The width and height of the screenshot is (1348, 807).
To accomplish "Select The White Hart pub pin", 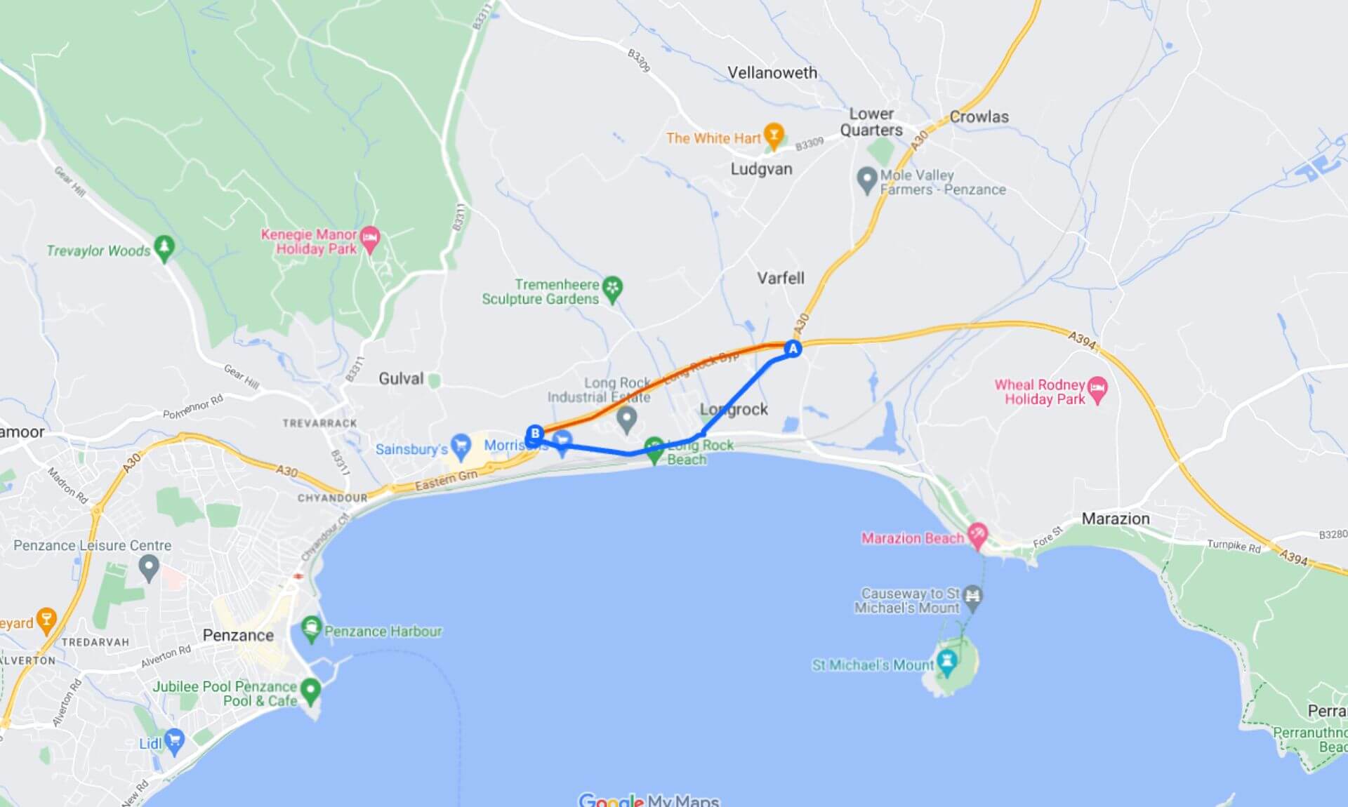I will [x=774, y=136].
